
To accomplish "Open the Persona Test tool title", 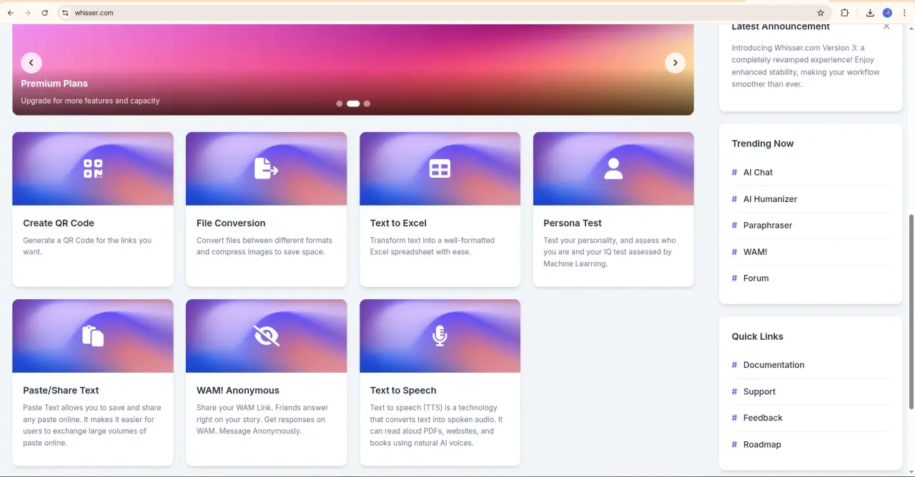I will (x=573, y=223).
